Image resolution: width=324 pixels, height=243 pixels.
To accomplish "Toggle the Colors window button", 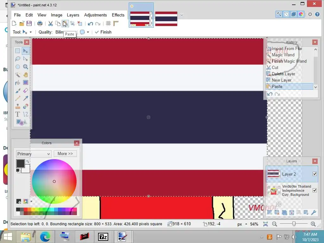I will [x=301, y=14].
